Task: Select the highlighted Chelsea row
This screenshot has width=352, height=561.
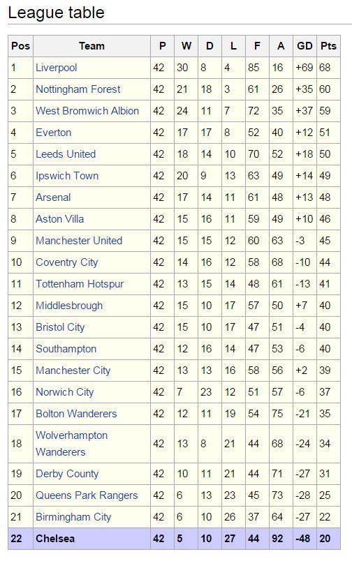Action: pos(174,539)
